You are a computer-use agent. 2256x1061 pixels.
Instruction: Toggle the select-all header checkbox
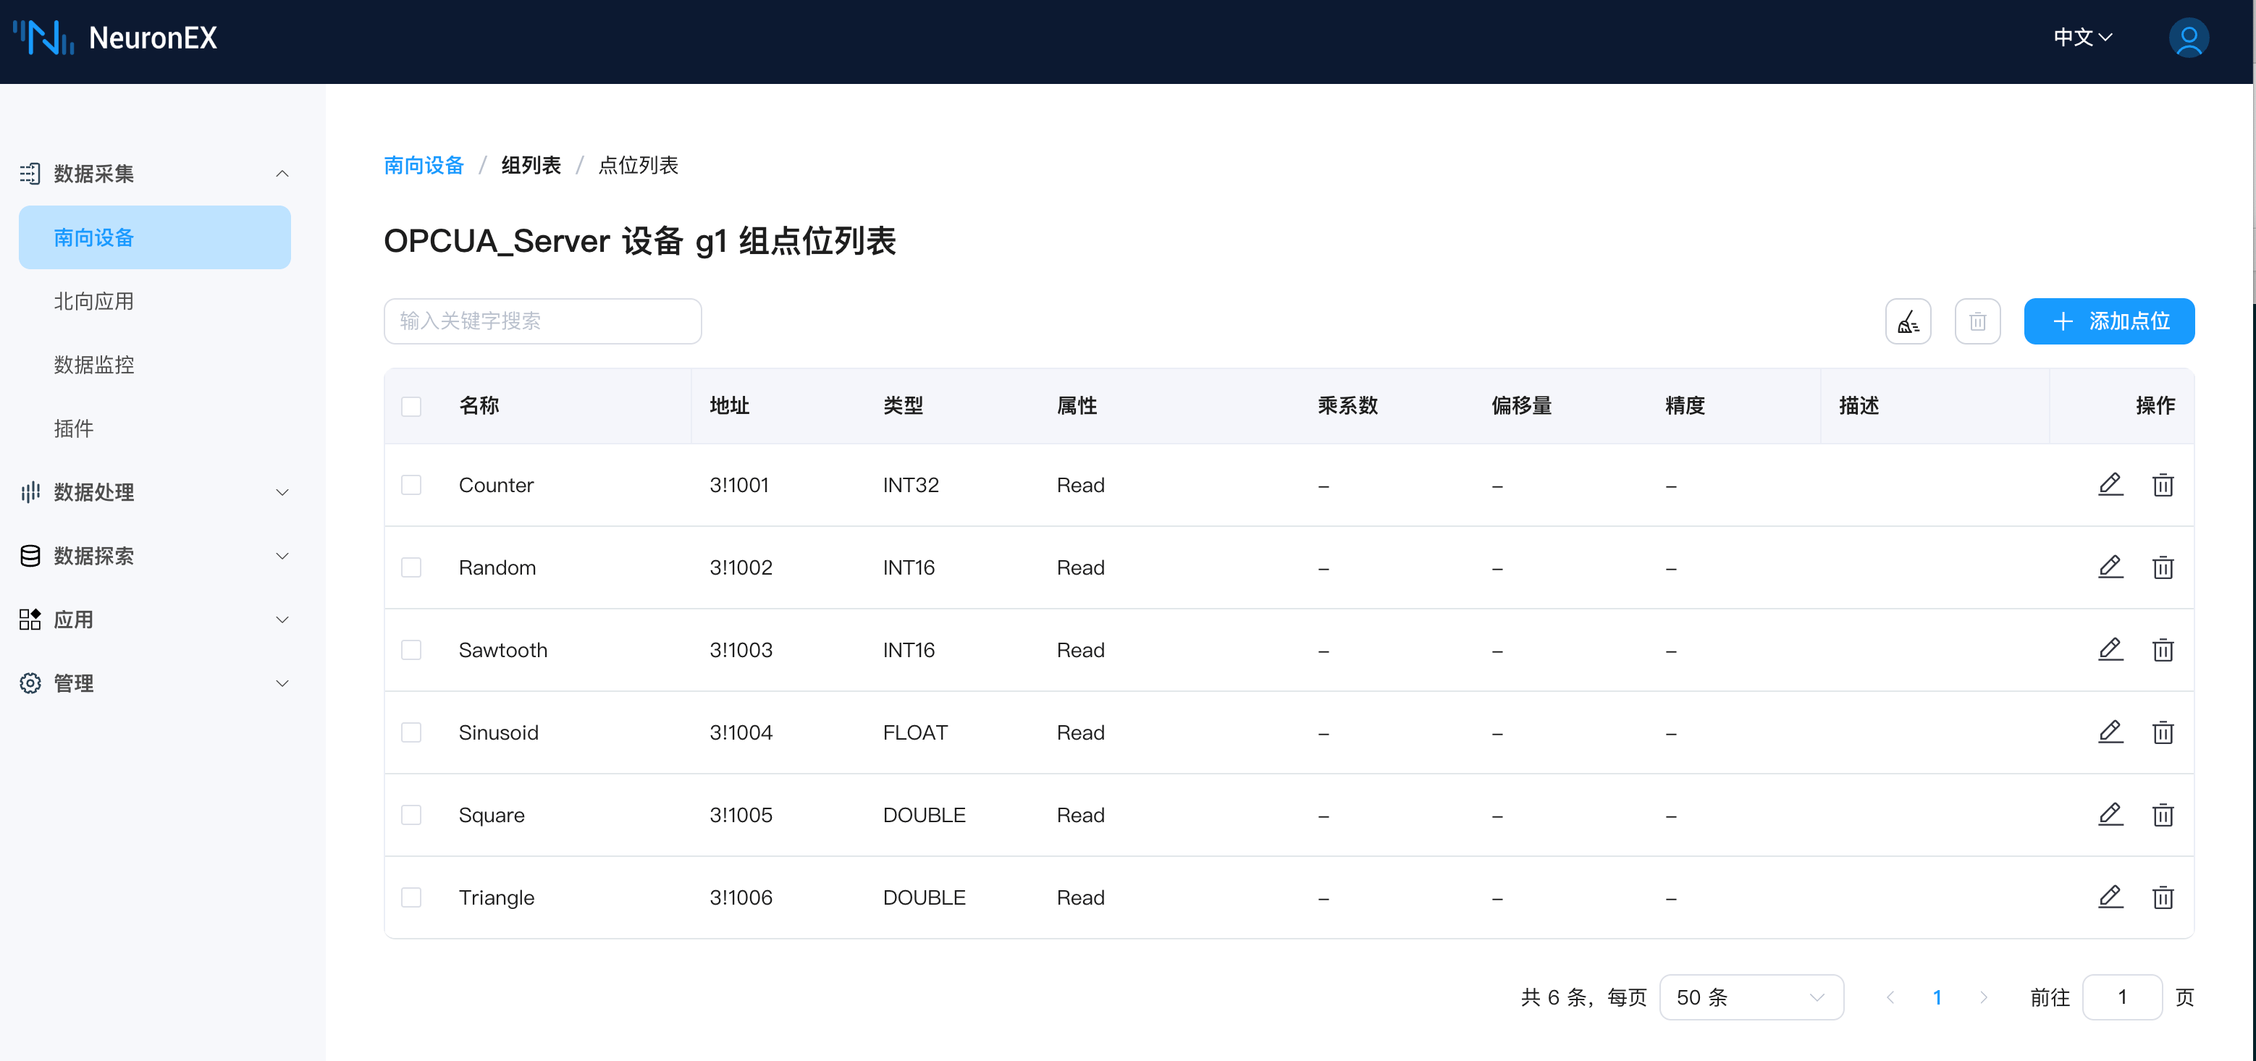tap(411, 406)
